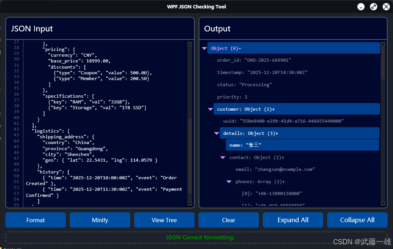
Task: Click the "currency": "CNY" line
Action: tap(72, 55)
